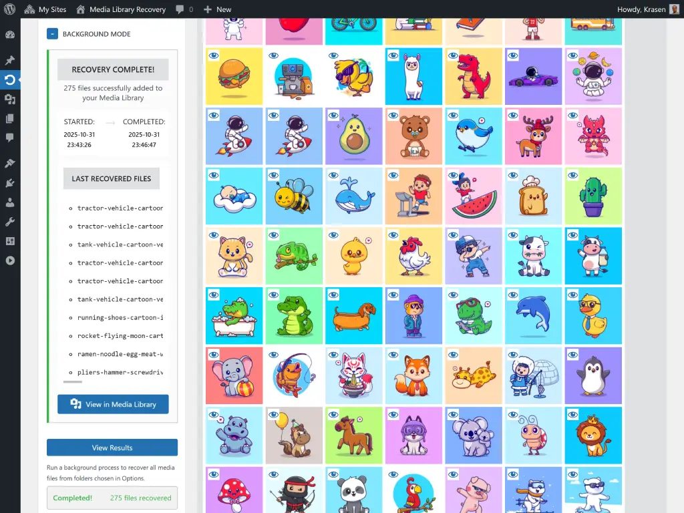Click the highlighted Media Library Recovery arrow icon
Image resolution: width=684 pixels, height=513 pixels.
(x=9, y=79)
